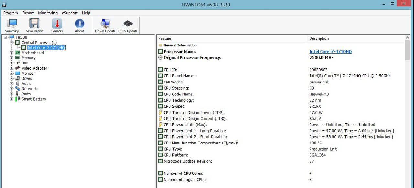This screenshot has width=414, height=188.
Task: Select CPU Power Limit 1 - Long Duration row
Action: tap(281, 131)
